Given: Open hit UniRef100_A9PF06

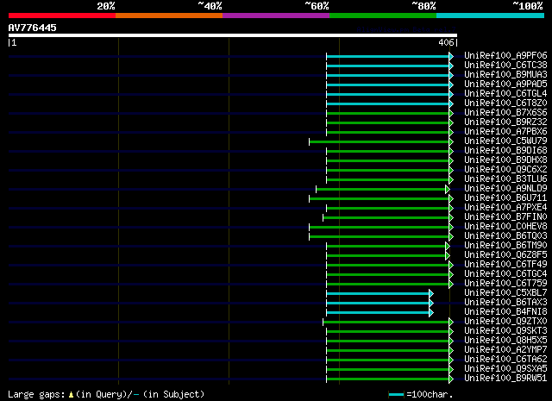Looking at the screenshot, I should (x=505, y=55).
